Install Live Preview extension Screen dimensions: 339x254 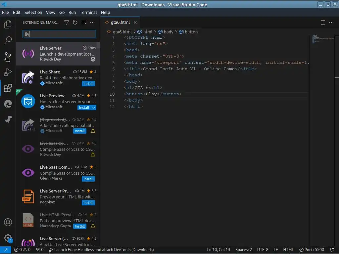coord(84,107)
